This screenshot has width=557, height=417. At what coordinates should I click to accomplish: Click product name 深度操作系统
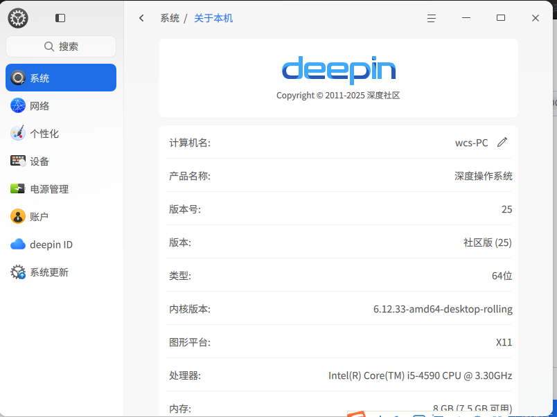pyautogui.click(x=483, y=176)
